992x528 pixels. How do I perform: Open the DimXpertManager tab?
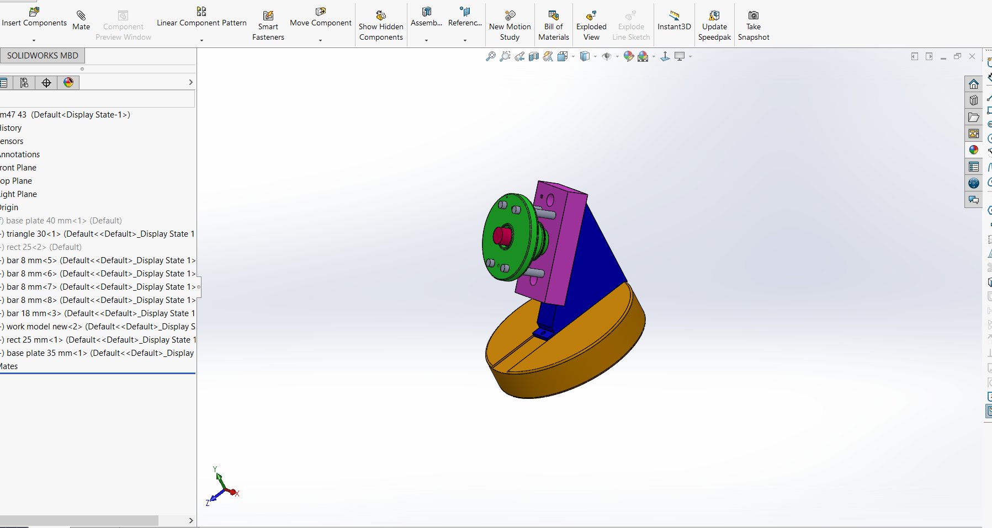46,83
